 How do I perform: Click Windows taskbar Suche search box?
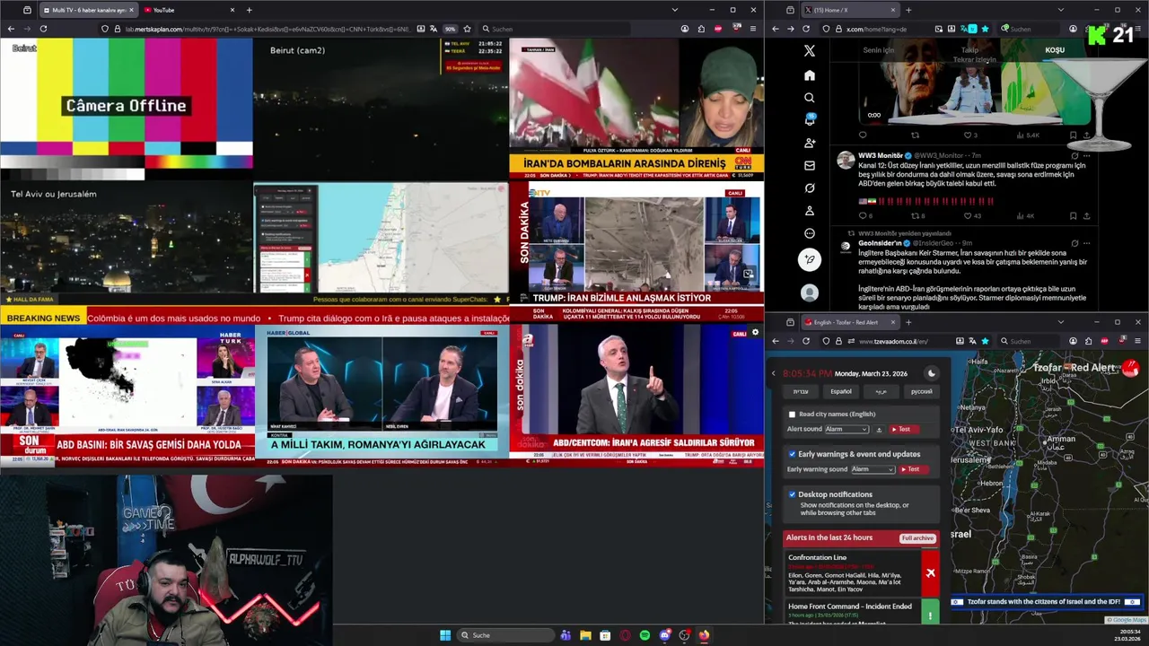point(505,635)
